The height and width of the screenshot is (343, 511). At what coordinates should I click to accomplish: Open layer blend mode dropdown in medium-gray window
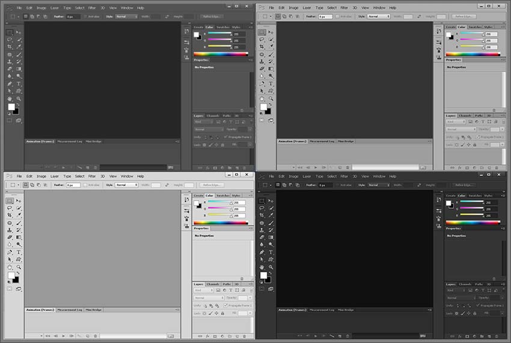click(x=462, y=129)
